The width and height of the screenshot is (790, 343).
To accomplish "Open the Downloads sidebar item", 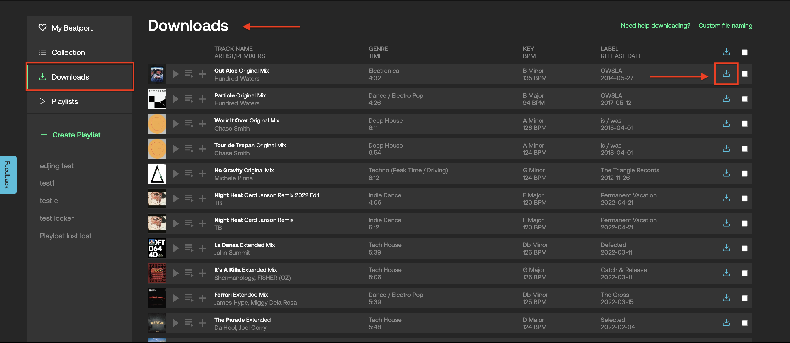I will click(80, 77).
